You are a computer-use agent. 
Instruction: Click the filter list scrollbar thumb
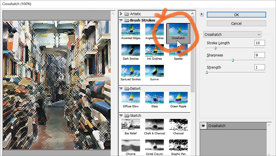coord(193,54)
